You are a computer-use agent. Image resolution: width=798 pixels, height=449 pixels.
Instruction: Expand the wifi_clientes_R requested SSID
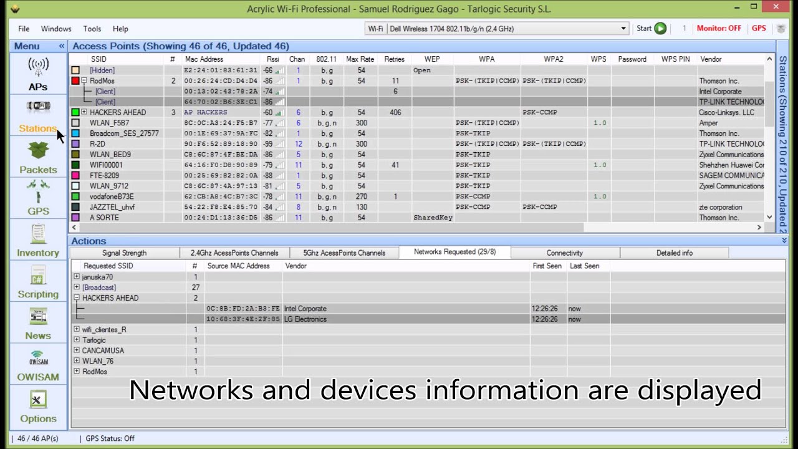(x=77, y=329)
